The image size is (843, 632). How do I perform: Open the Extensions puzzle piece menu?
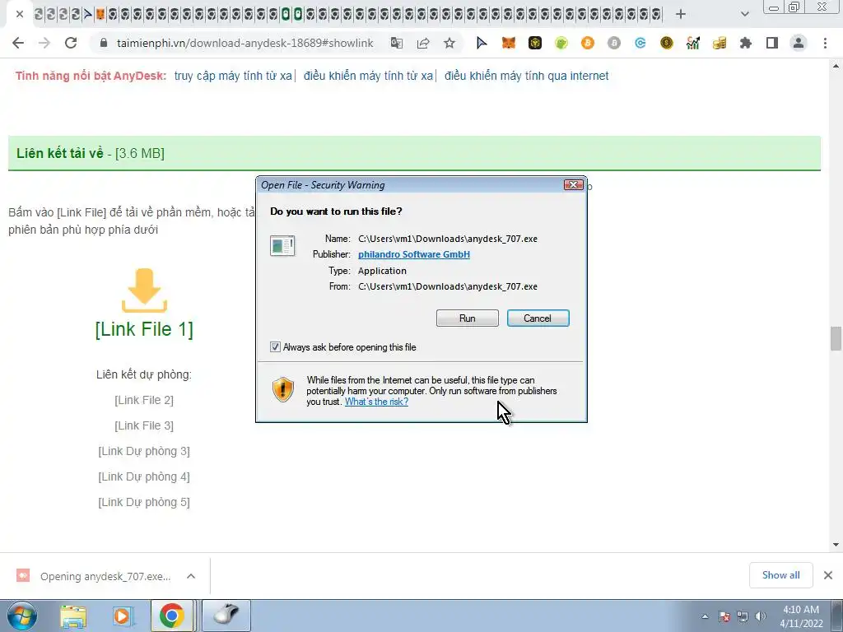pos(746,43)
